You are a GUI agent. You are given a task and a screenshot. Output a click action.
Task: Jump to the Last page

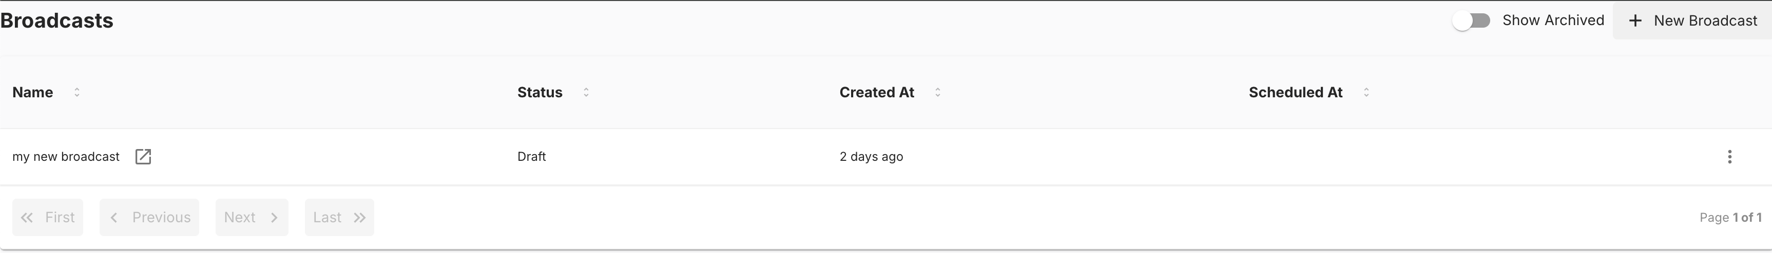pos(339,217)
